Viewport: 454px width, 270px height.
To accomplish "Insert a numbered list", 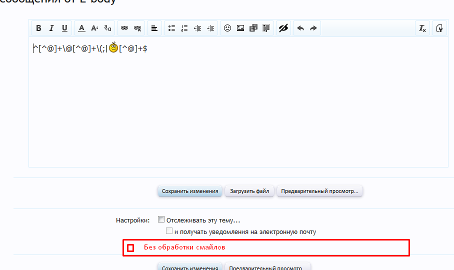I will pyautogui.click(x=184, y=28).
